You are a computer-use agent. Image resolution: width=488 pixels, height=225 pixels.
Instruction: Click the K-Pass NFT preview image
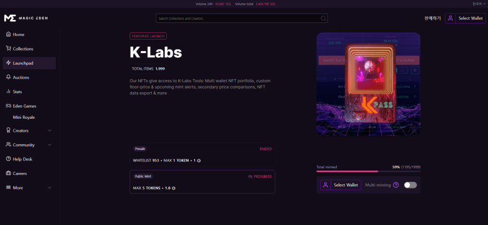369,84
